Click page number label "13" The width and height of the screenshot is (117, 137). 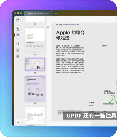pos(35,73)
